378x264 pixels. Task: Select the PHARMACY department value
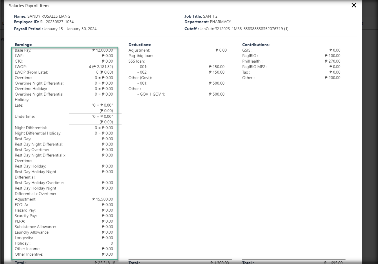click(x=220, y=22)
